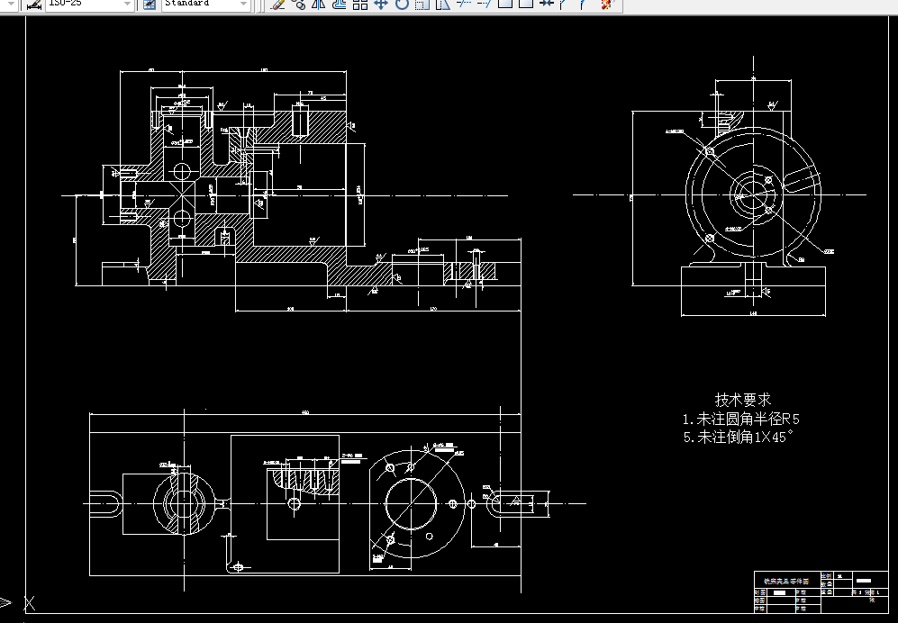
Task: Select the 技术要求 heading text
Action: click(743, 399)
